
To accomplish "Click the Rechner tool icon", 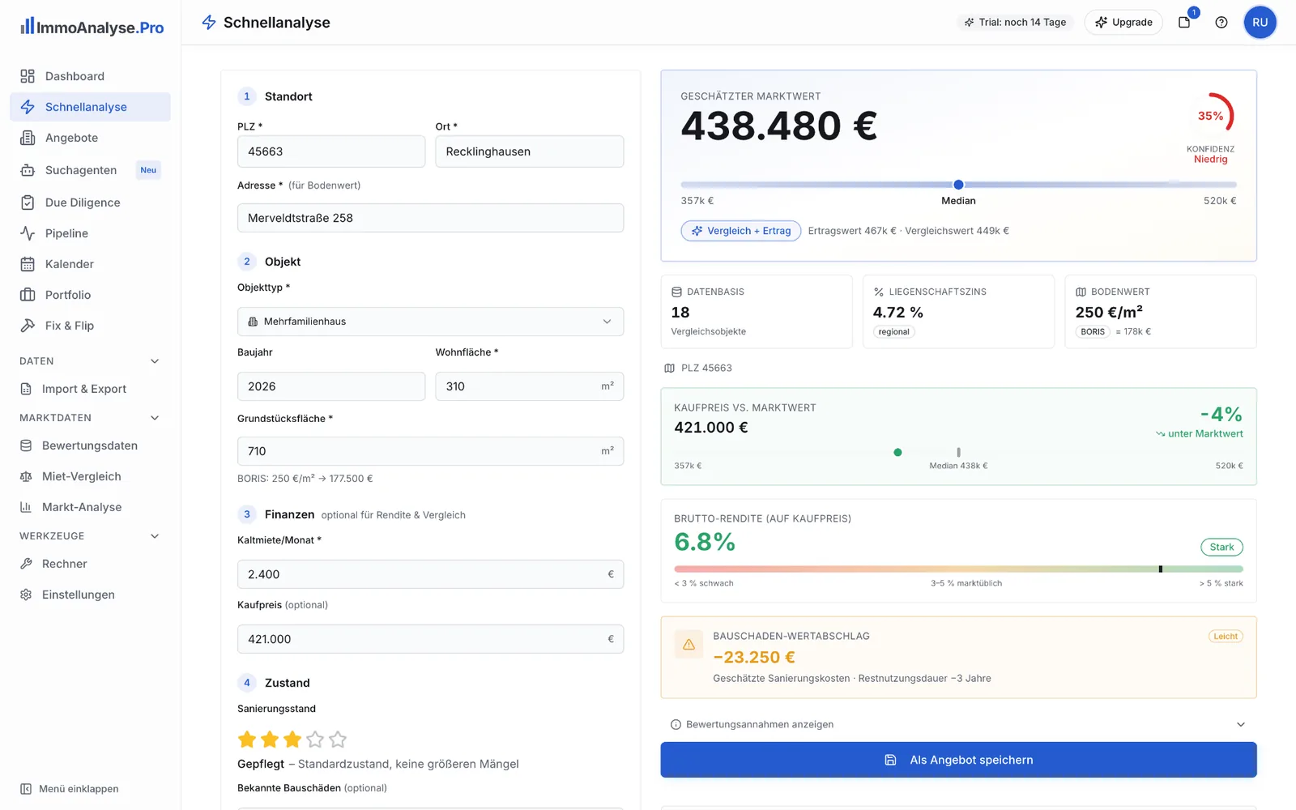I will click(26, 564).
